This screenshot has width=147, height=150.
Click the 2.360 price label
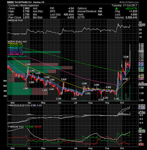[32, 71]
